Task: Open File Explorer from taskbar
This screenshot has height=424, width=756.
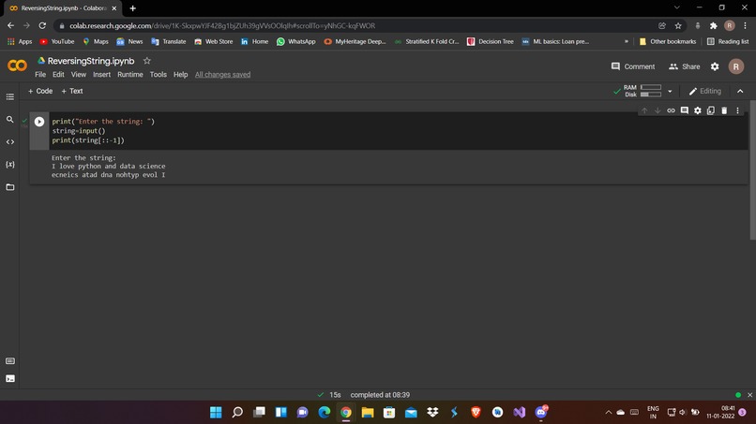Action: tap(368, 412)
